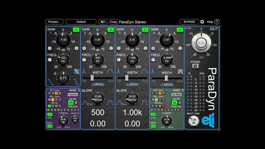Image resolution: width=265 pixels, height=149 pixels.
Task: Set purple panel release to .4 sec
Action: click(x=60, y=100)
